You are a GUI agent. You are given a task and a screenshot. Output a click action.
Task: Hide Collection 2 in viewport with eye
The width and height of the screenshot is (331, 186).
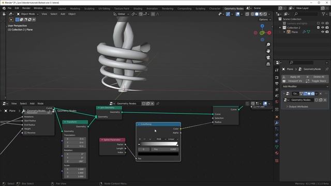point(323,27)
